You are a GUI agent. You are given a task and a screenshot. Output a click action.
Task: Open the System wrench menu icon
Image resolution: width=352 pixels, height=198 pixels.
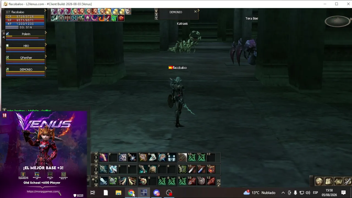[348, 182]
